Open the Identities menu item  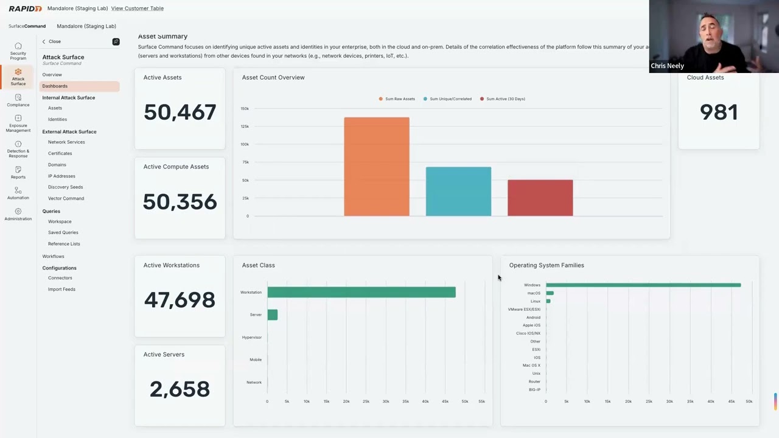tap(57, 119)
